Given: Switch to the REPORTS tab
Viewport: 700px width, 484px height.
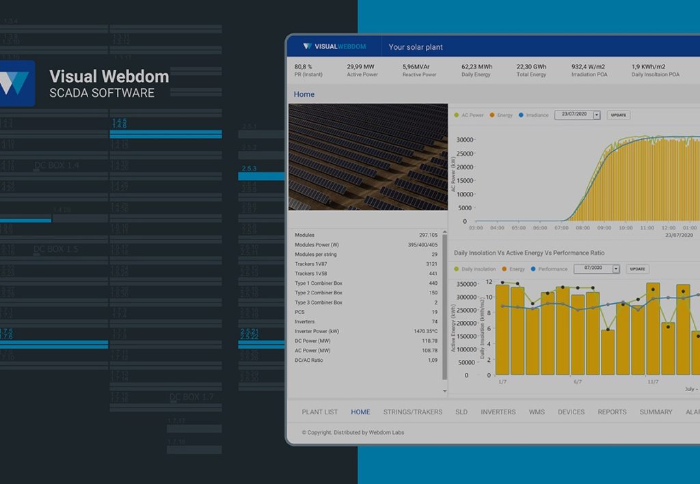Looking at the screenshot, I should (612, 412).
